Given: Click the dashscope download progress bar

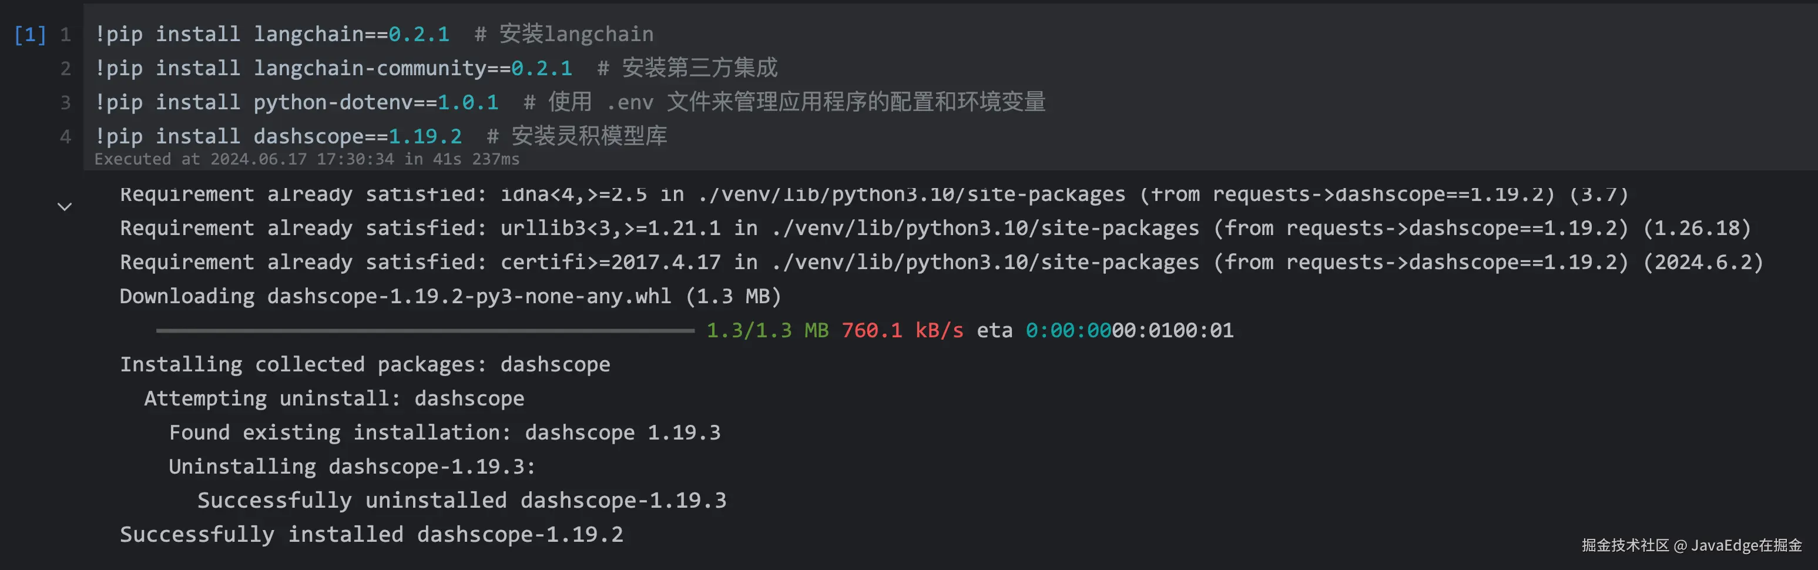Looking at the screenshot, I should click(425, 330).
